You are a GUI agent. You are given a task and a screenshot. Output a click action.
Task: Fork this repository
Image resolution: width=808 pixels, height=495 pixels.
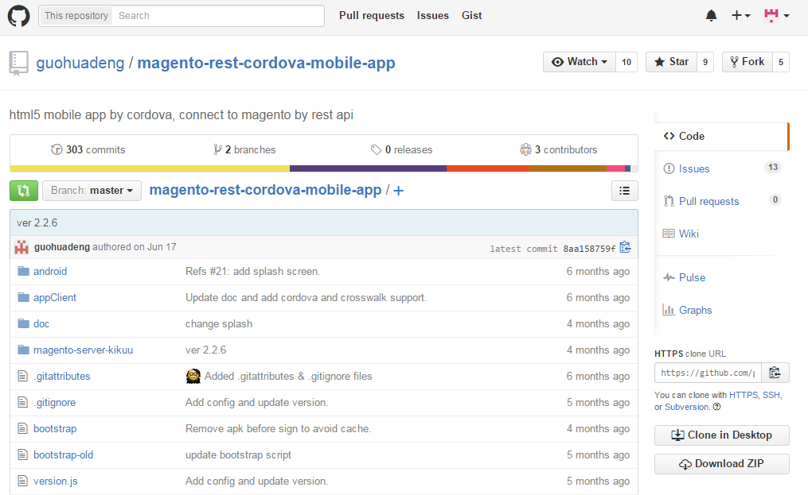(747, 62)
